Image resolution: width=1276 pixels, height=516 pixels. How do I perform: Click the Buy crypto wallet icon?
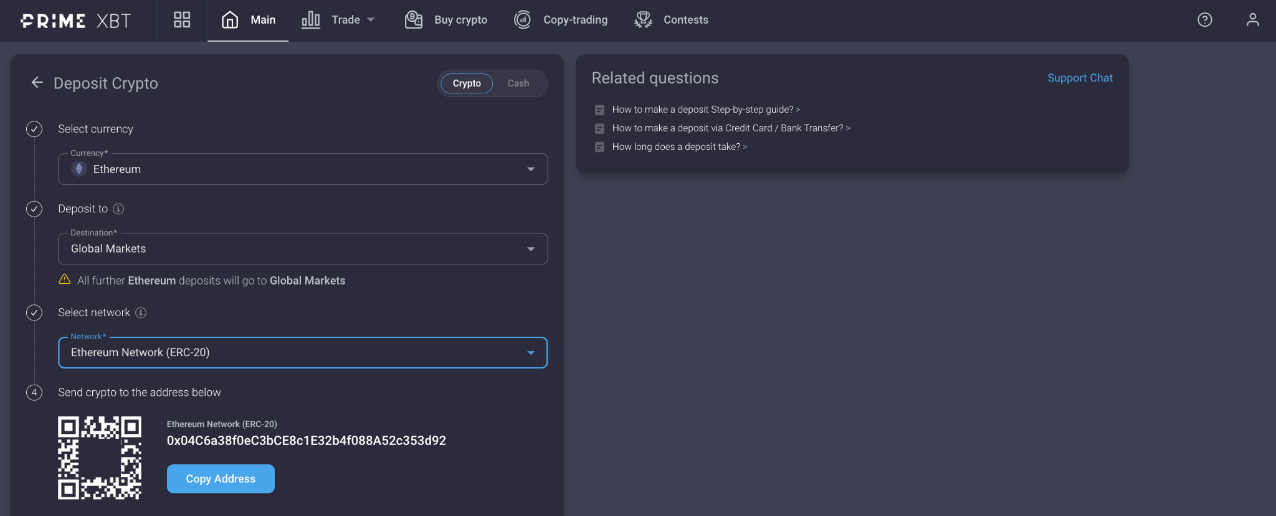[414, 20]
